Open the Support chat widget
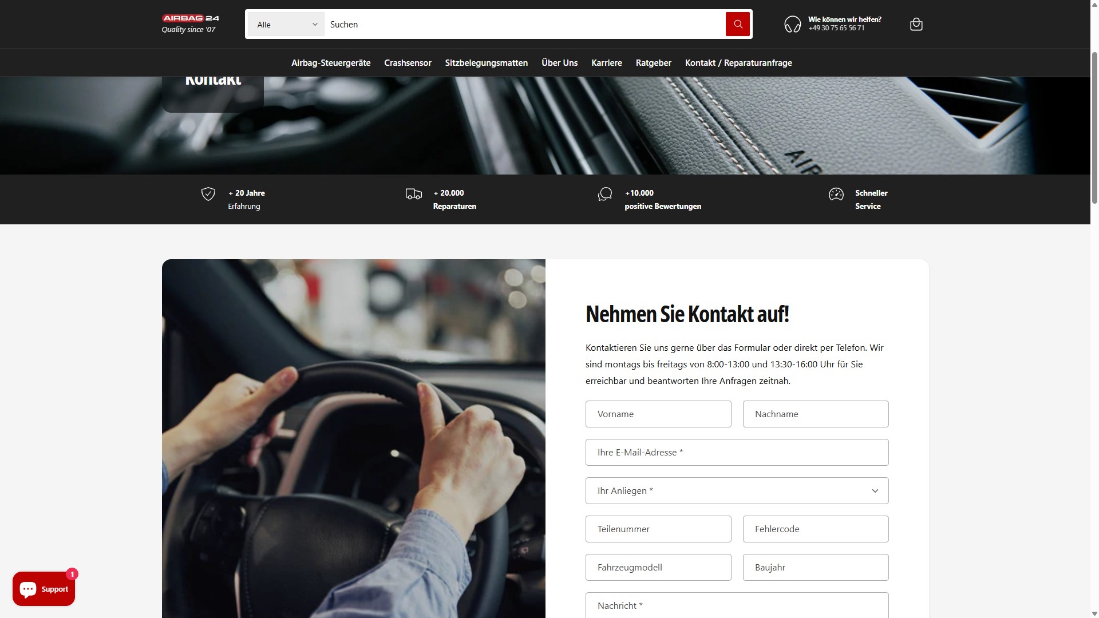This screenshot has width=1099, height=618. pos(44,589)
